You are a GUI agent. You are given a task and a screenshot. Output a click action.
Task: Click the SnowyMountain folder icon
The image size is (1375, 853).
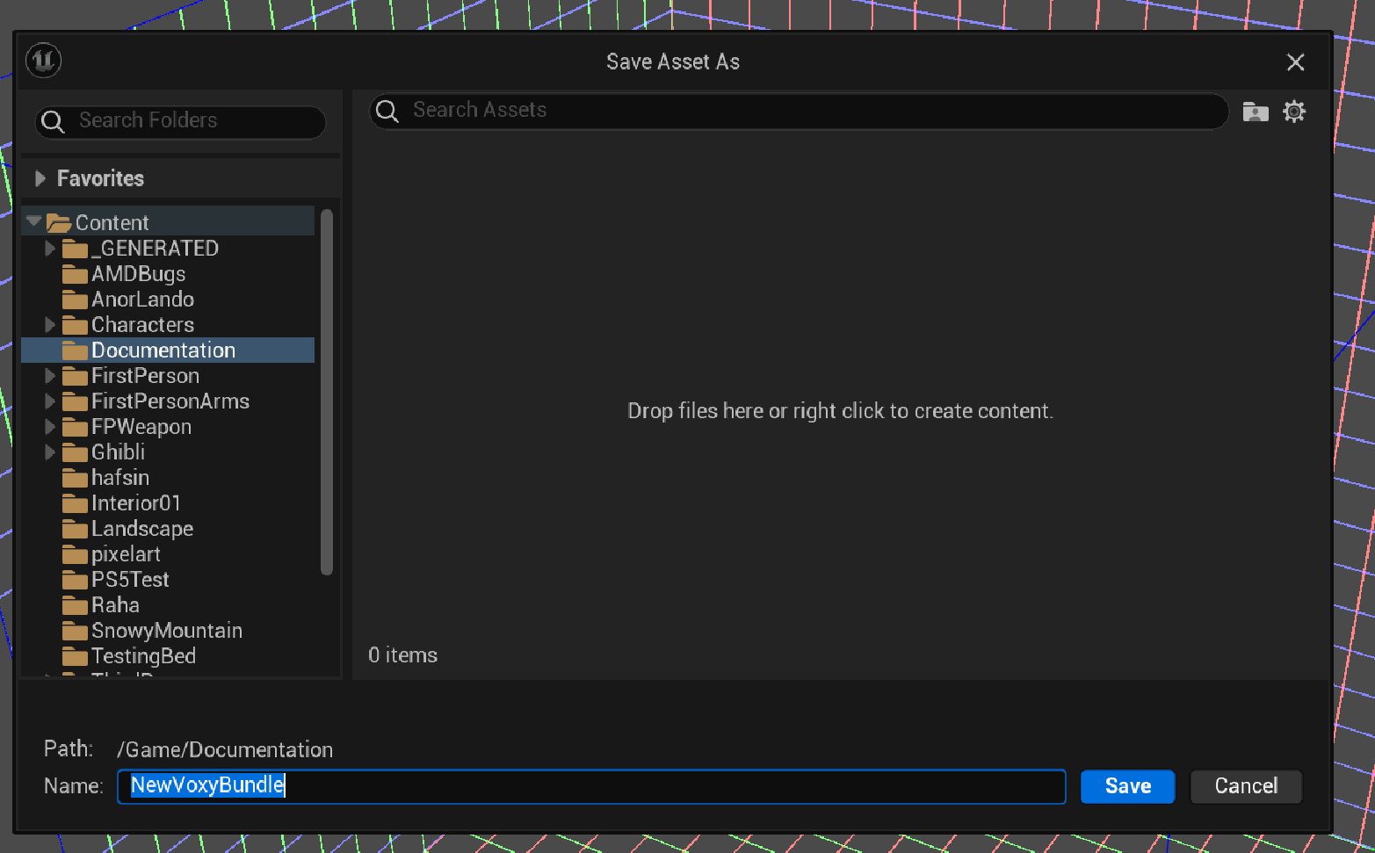coord(75,631)
